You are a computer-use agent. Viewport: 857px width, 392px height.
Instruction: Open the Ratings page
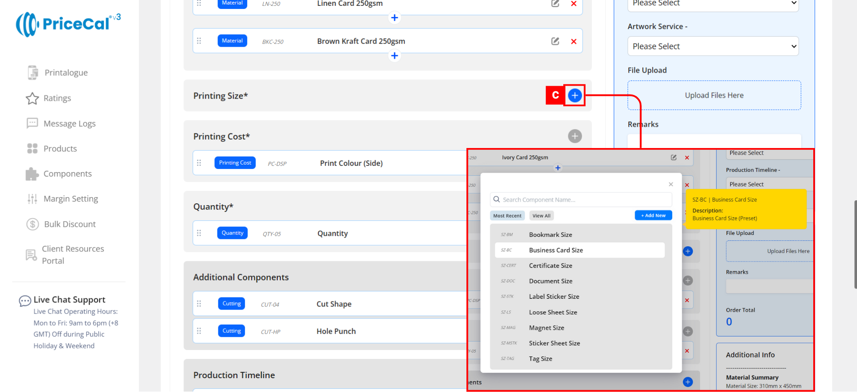pyautogui.click(x=57, y=98)
